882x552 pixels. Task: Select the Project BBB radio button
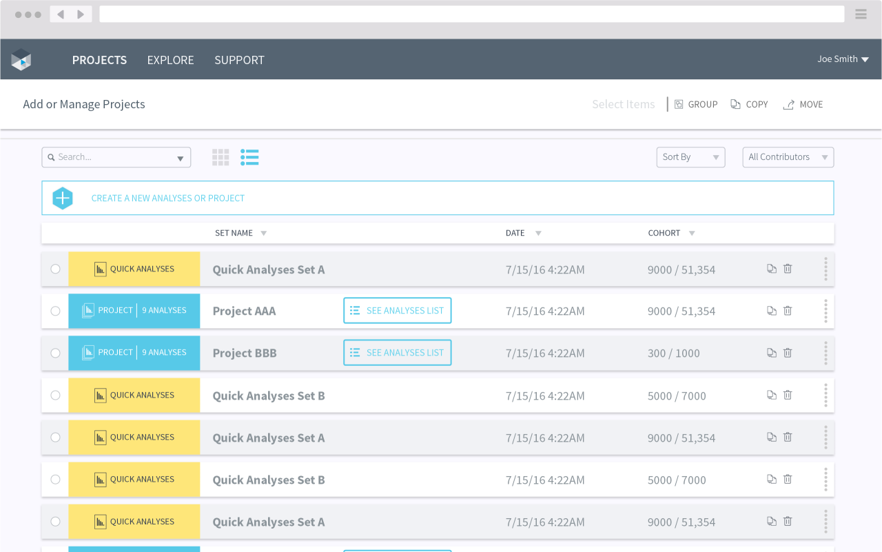point(55,353)
